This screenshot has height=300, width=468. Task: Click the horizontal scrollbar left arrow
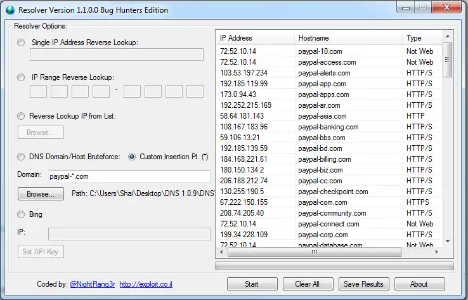click(221, 252)
